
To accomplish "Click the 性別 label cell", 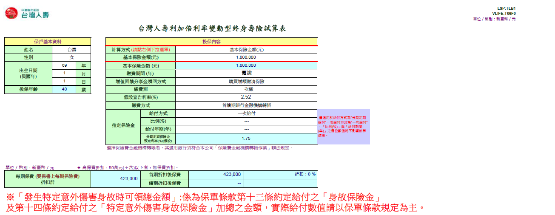I will click(x=28, y=57).
